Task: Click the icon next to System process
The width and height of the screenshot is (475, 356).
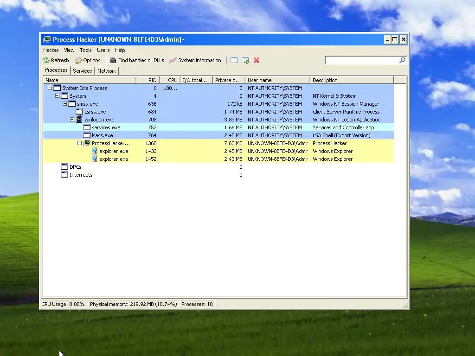Action: [64, 96]
